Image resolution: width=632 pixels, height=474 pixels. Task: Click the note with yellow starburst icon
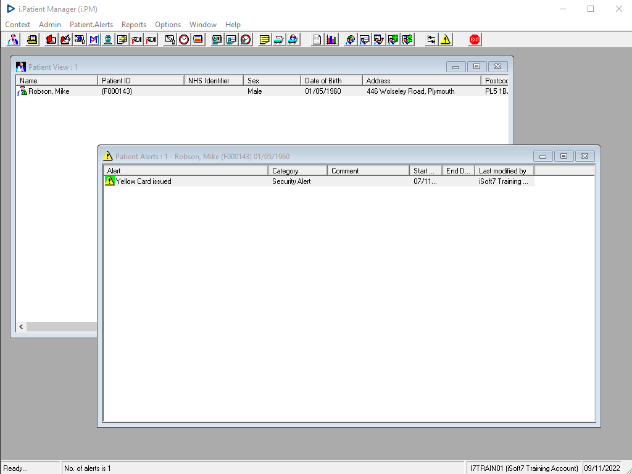tap(122, 39)
